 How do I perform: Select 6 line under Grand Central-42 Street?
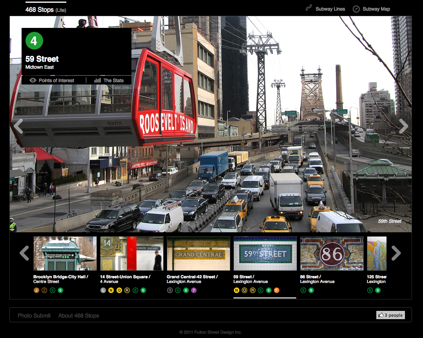coord(186,290)
